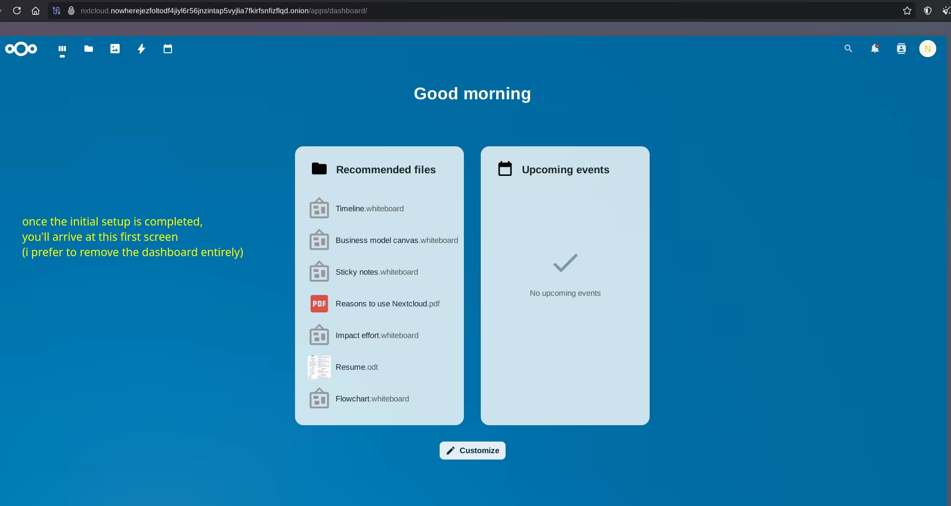Click the Customize dashboard button
Viewport: 951px width, 506px height.
(472, 451)
